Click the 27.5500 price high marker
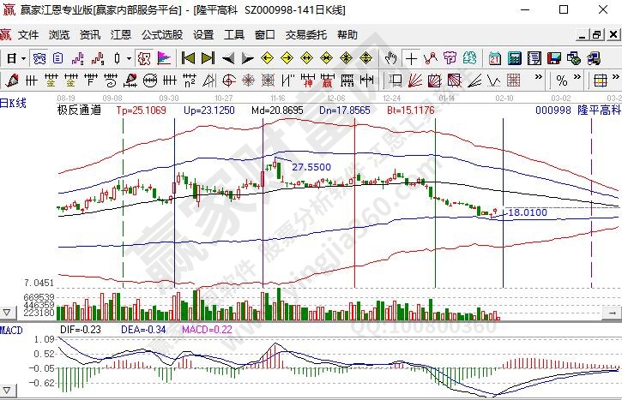Image resolution: width=622 pixels, height=400 pixels. [x=311, y=167]
